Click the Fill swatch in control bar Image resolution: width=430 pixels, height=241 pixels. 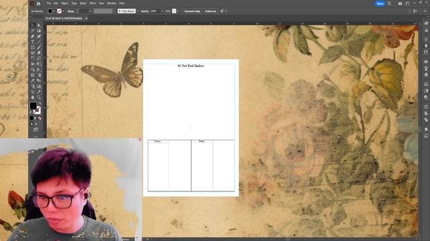[x=50, y=11]
